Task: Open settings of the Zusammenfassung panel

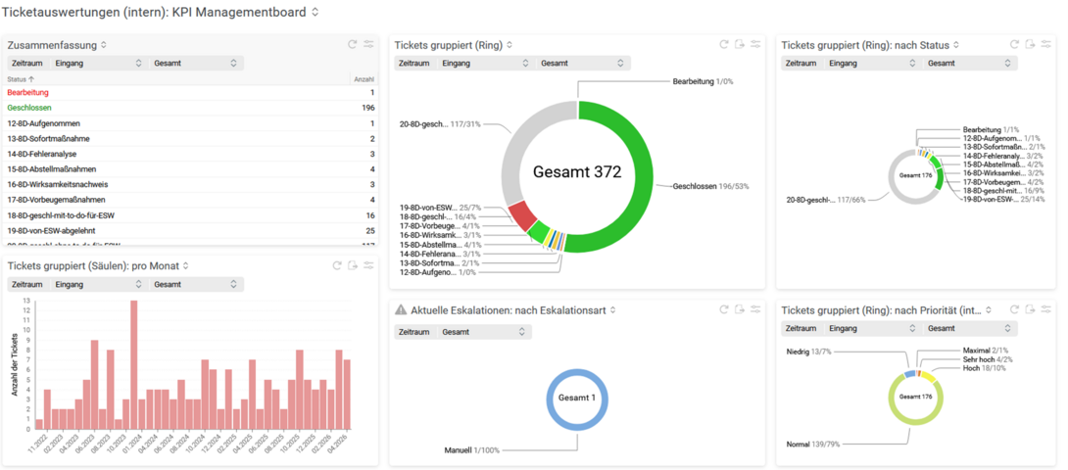Action: click(x=368, y=44)
